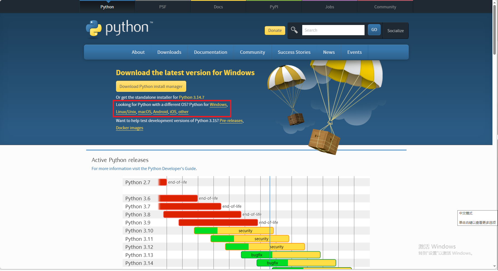Open the News navigation menu

(x=329, y=52)
